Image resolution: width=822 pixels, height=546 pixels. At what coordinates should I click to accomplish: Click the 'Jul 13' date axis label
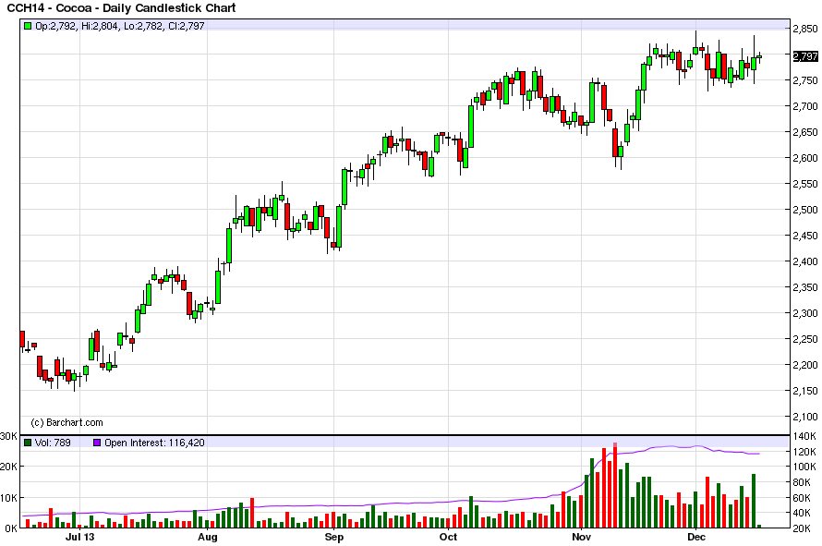(80, 537)
